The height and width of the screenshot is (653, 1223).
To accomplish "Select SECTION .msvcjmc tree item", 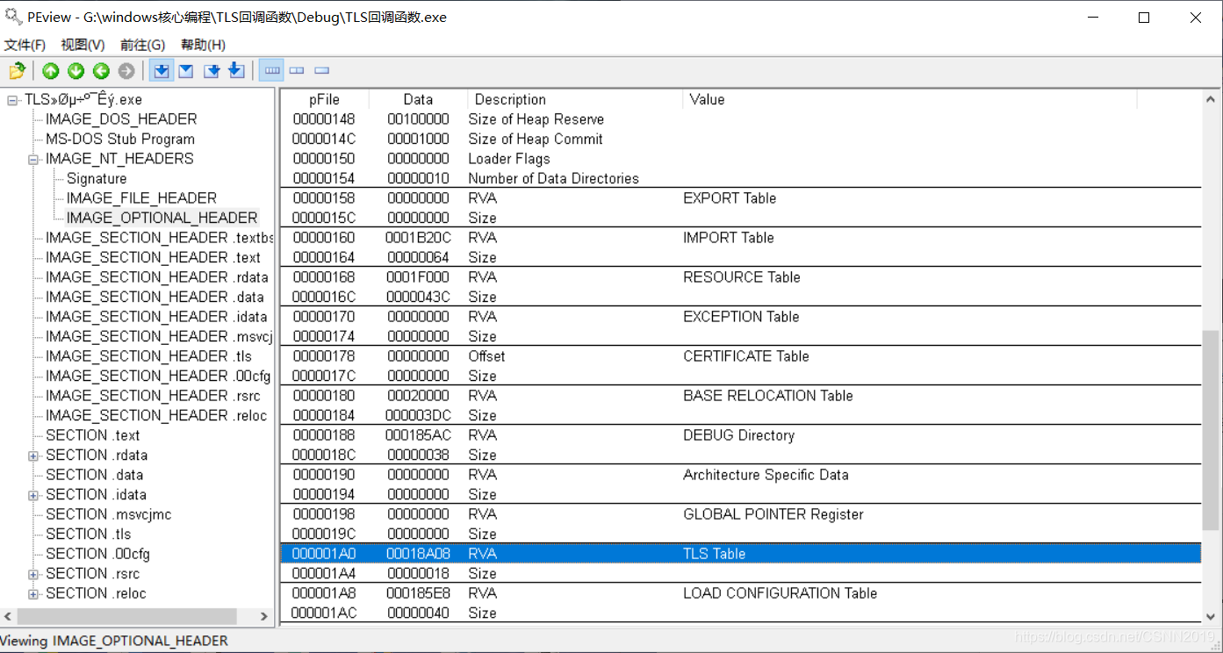I will pyautogui.click(x=109, y=514).
